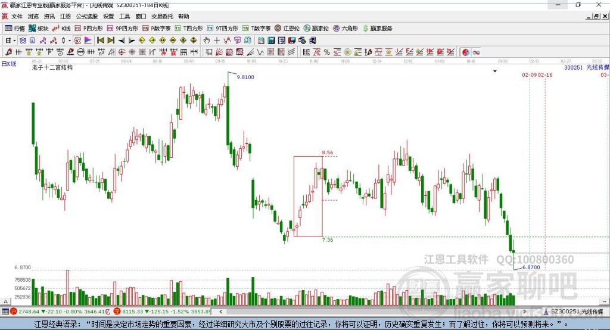Screen dimensions: 610x330
Task: Open the 工具 menu
Action: click(125, 16)
